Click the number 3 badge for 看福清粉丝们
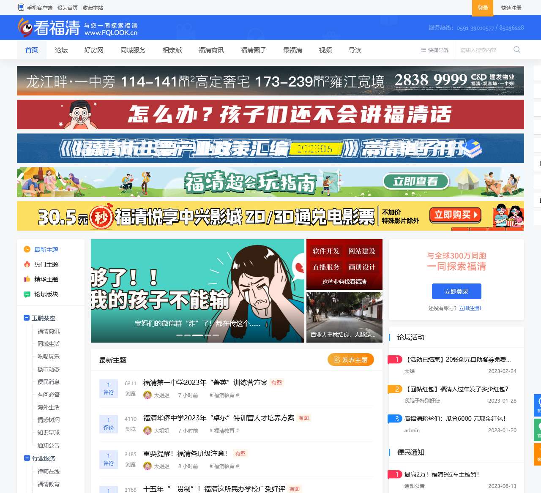Viewport: 541px width, 493px height. tap(395, 419)
